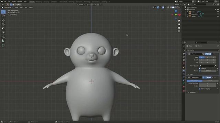Screen dimensions: 220x123
Task: Select Simple subdivision type
Action: pyautogui.click(x=210, y=81)
